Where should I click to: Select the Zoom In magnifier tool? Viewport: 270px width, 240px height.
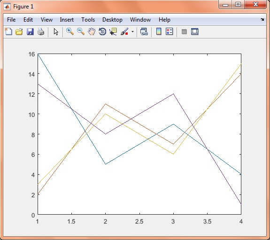(x=70, y=31)
